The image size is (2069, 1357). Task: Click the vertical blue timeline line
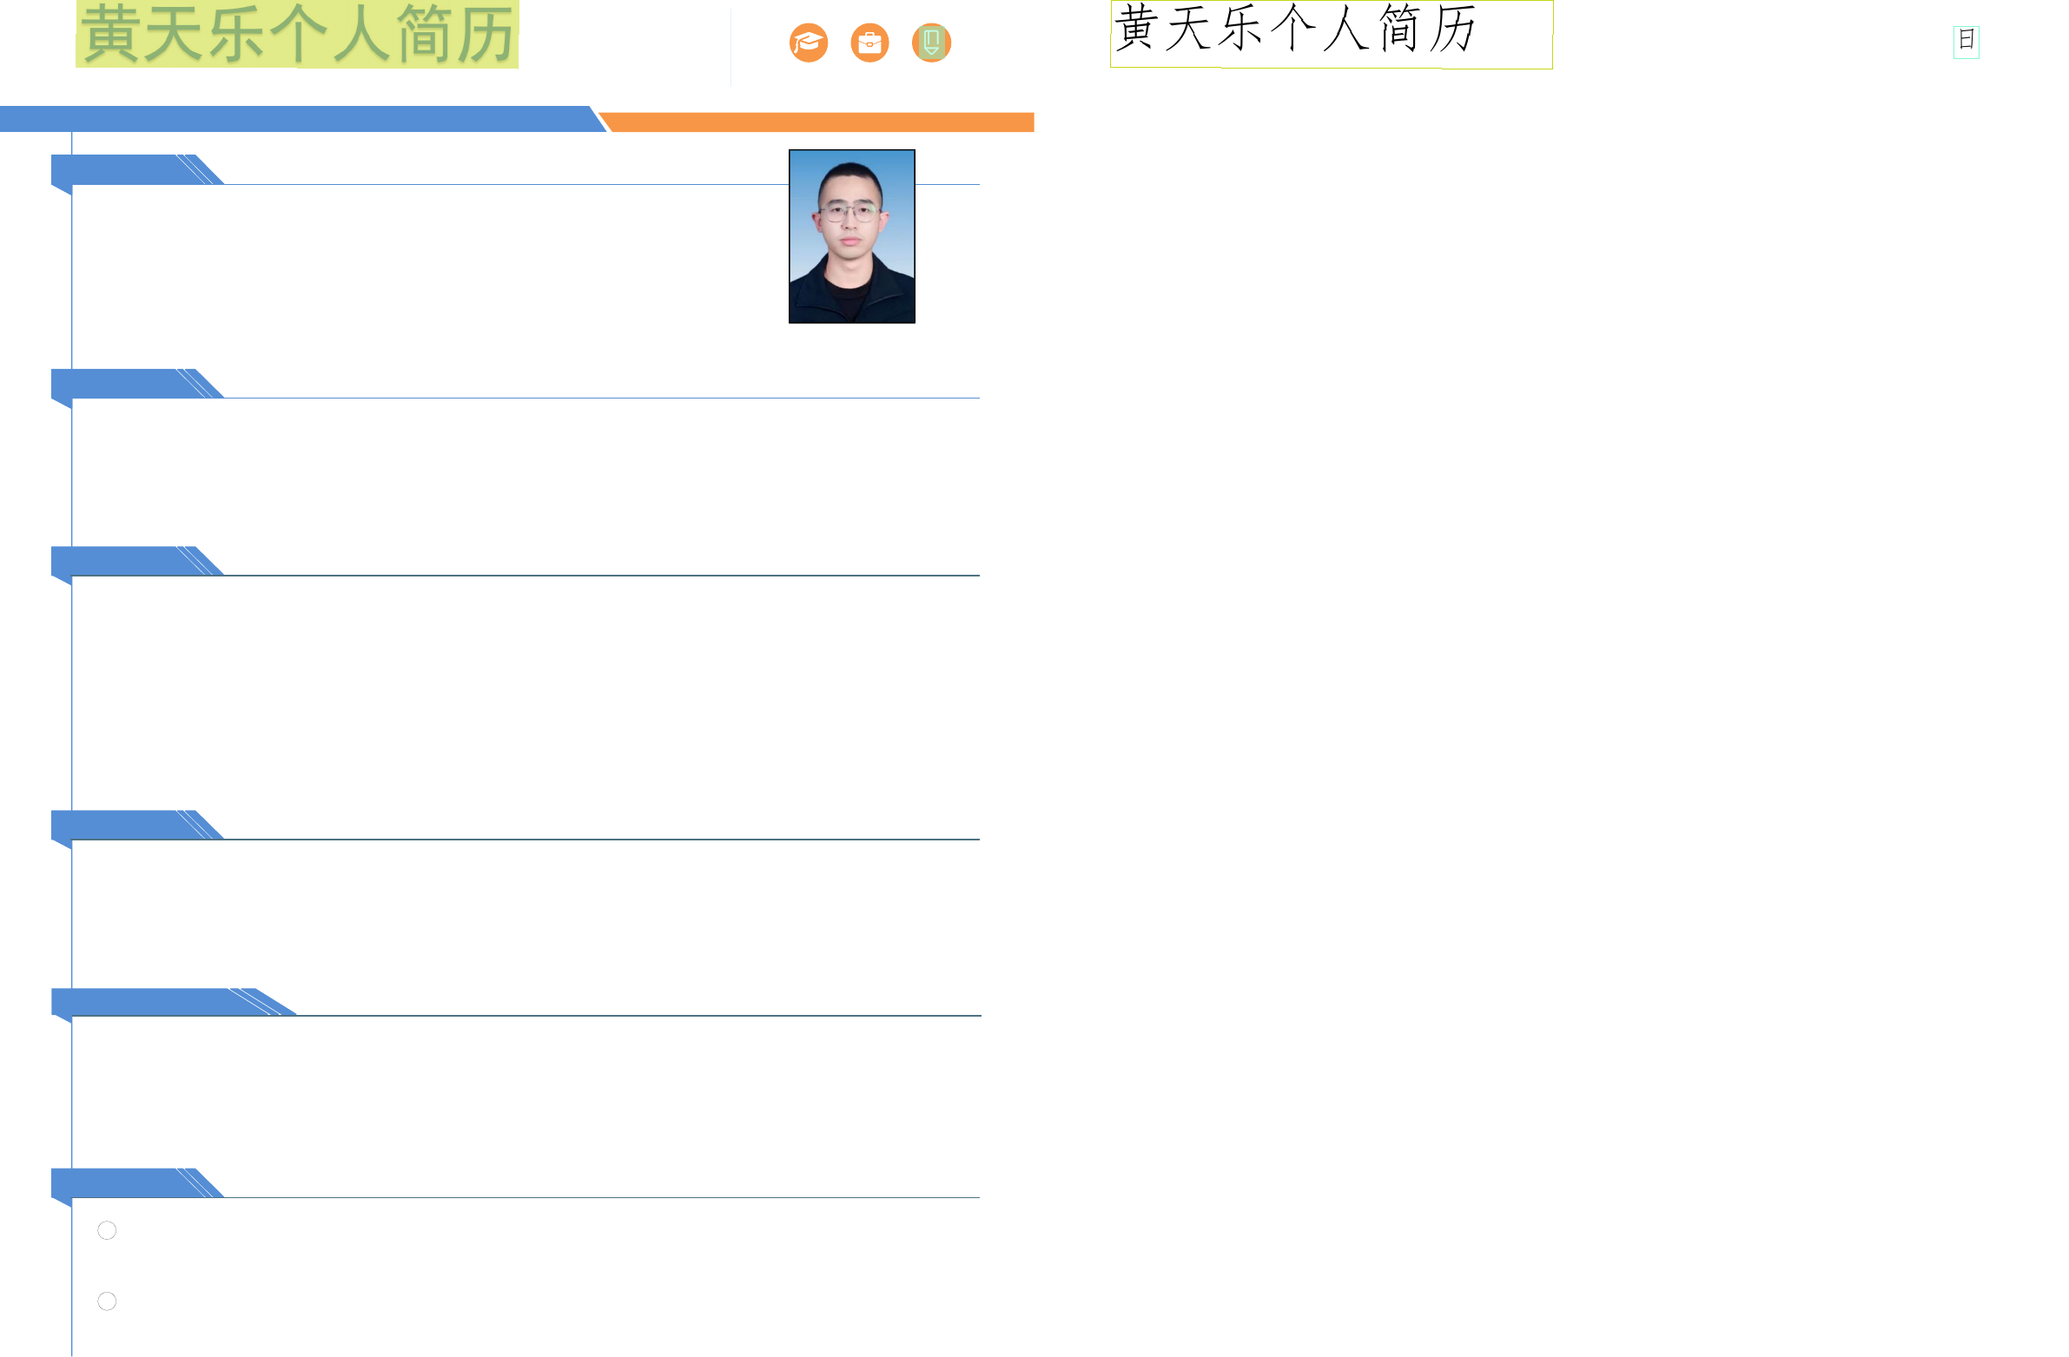pyautogui.click(x=71, y=695)
